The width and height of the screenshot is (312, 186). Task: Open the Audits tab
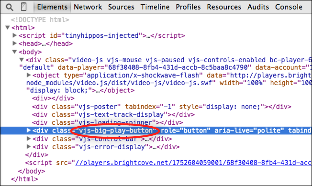coord(258,7)
